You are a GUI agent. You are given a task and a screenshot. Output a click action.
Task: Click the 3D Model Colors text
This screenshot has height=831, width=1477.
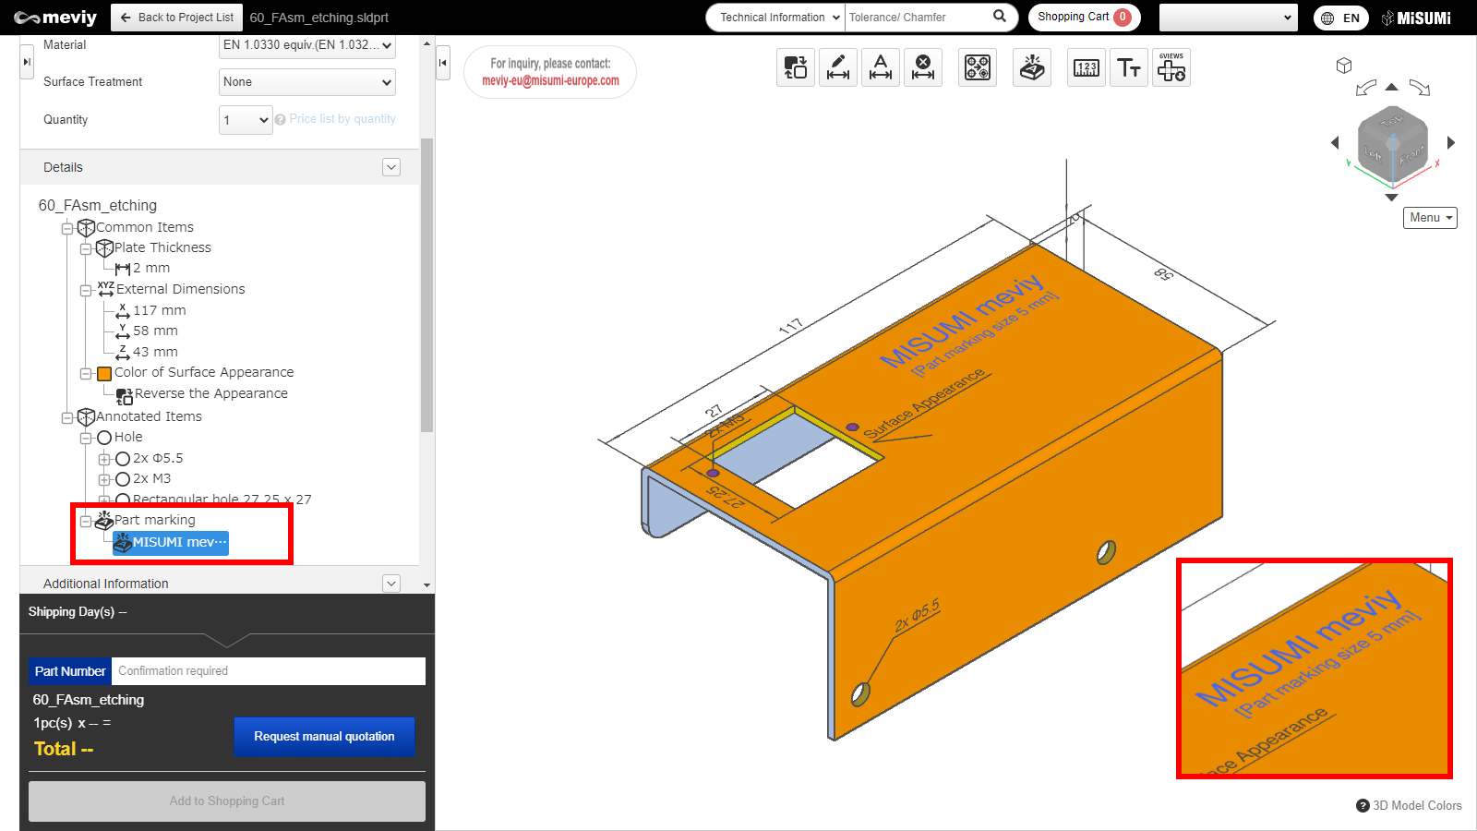[x=1417, y=805]
